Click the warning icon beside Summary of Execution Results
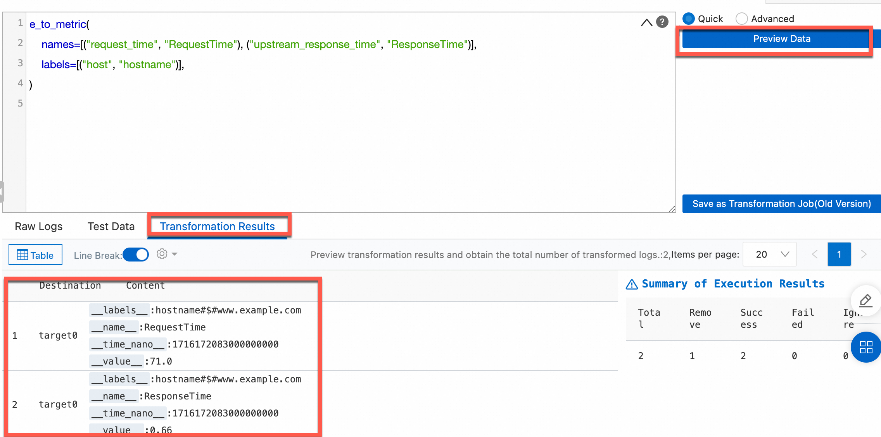Screen dimensions: 881x437 632,284
